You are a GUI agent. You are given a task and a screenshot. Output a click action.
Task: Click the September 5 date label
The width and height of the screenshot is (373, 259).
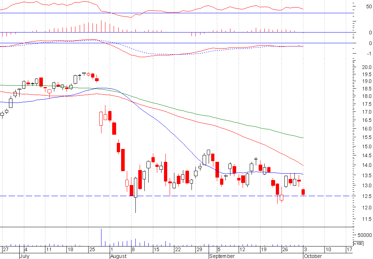(219, 249)
